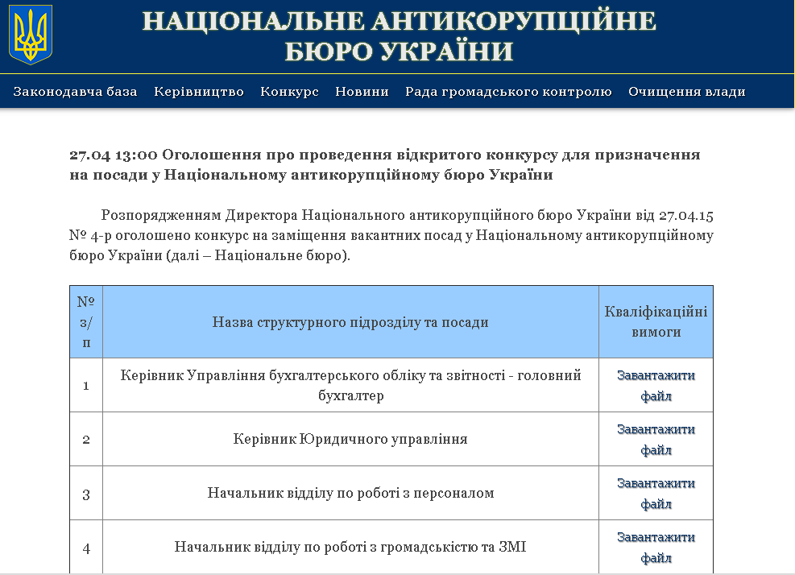Screen dimensions: 795x575
Task: Open the "Законодавча база" menu item
Action: [x=75, y=92]
